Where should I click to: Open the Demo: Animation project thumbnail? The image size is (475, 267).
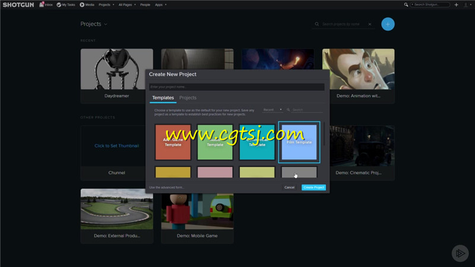tap(359, 69)
